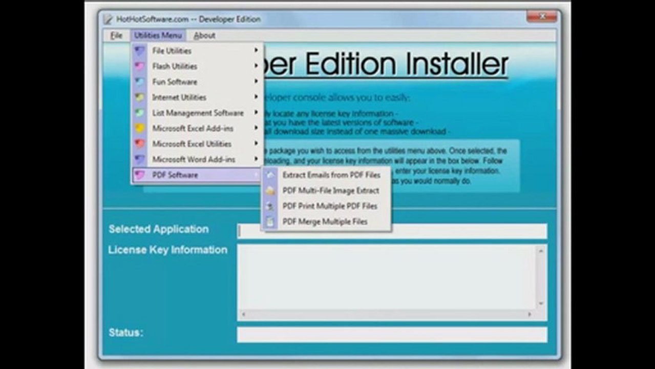655x369 pixels.
Task: Expand the Microsoft Excel Utilities submenu arrow
Action: tap(256, 143)
